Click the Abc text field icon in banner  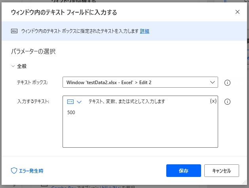click(15, 31)
